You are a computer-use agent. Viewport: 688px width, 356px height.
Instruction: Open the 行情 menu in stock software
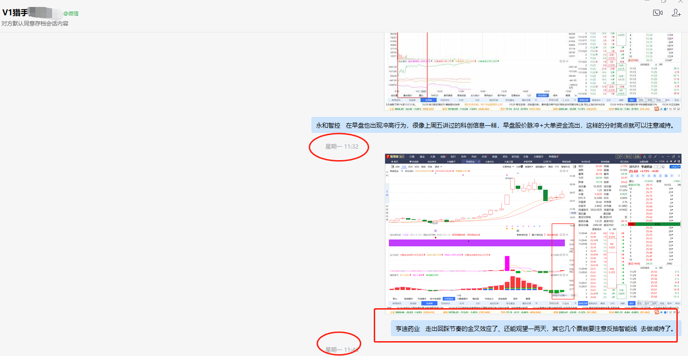(411, 156)
